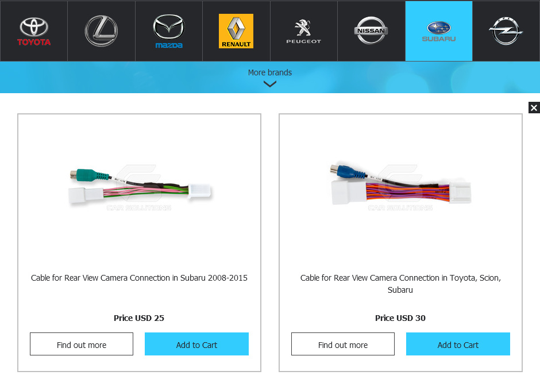Find out more about USD 30 cable
Viewport: 540px width, 375px height.
tap(343, 344)
